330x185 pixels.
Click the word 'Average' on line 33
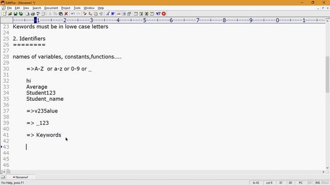pyautogui.click(x=37, y=87)
